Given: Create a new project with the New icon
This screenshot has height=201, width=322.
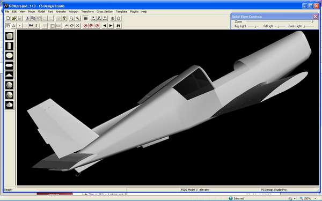Looking at the screenshot, I should [x=8, y=18].
